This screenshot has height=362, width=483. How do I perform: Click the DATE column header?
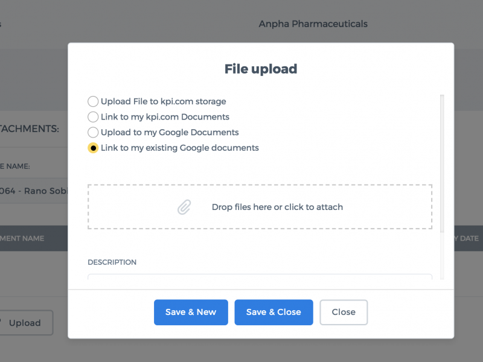coord(466,238)
